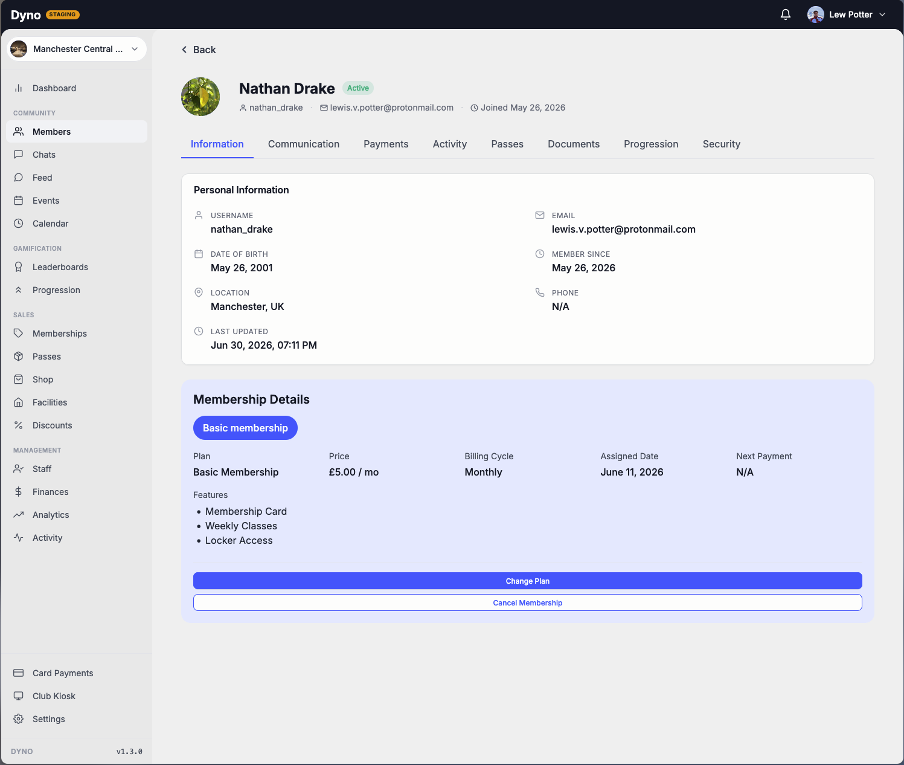The height and width of the screenshot is (765, 904).
Task: Open the Security tab
Action: 722,144
